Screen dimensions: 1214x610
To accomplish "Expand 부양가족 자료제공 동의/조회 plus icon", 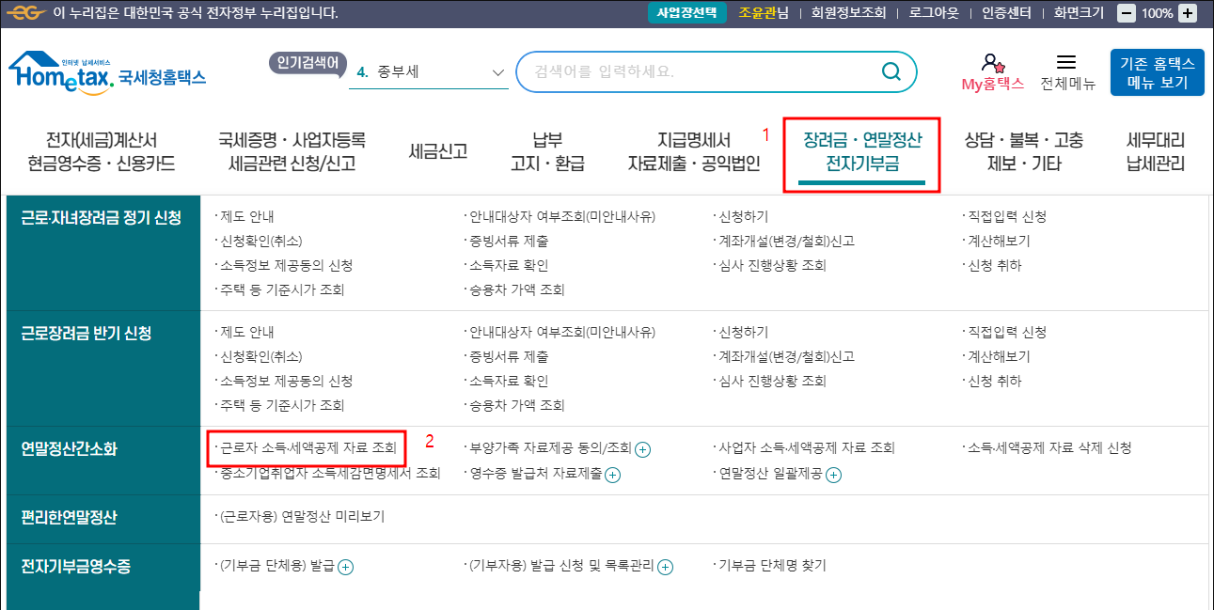I will pos(642,450).
